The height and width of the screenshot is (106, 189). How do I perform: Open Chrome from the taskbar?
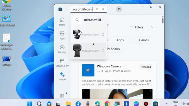tap(107, 104)
